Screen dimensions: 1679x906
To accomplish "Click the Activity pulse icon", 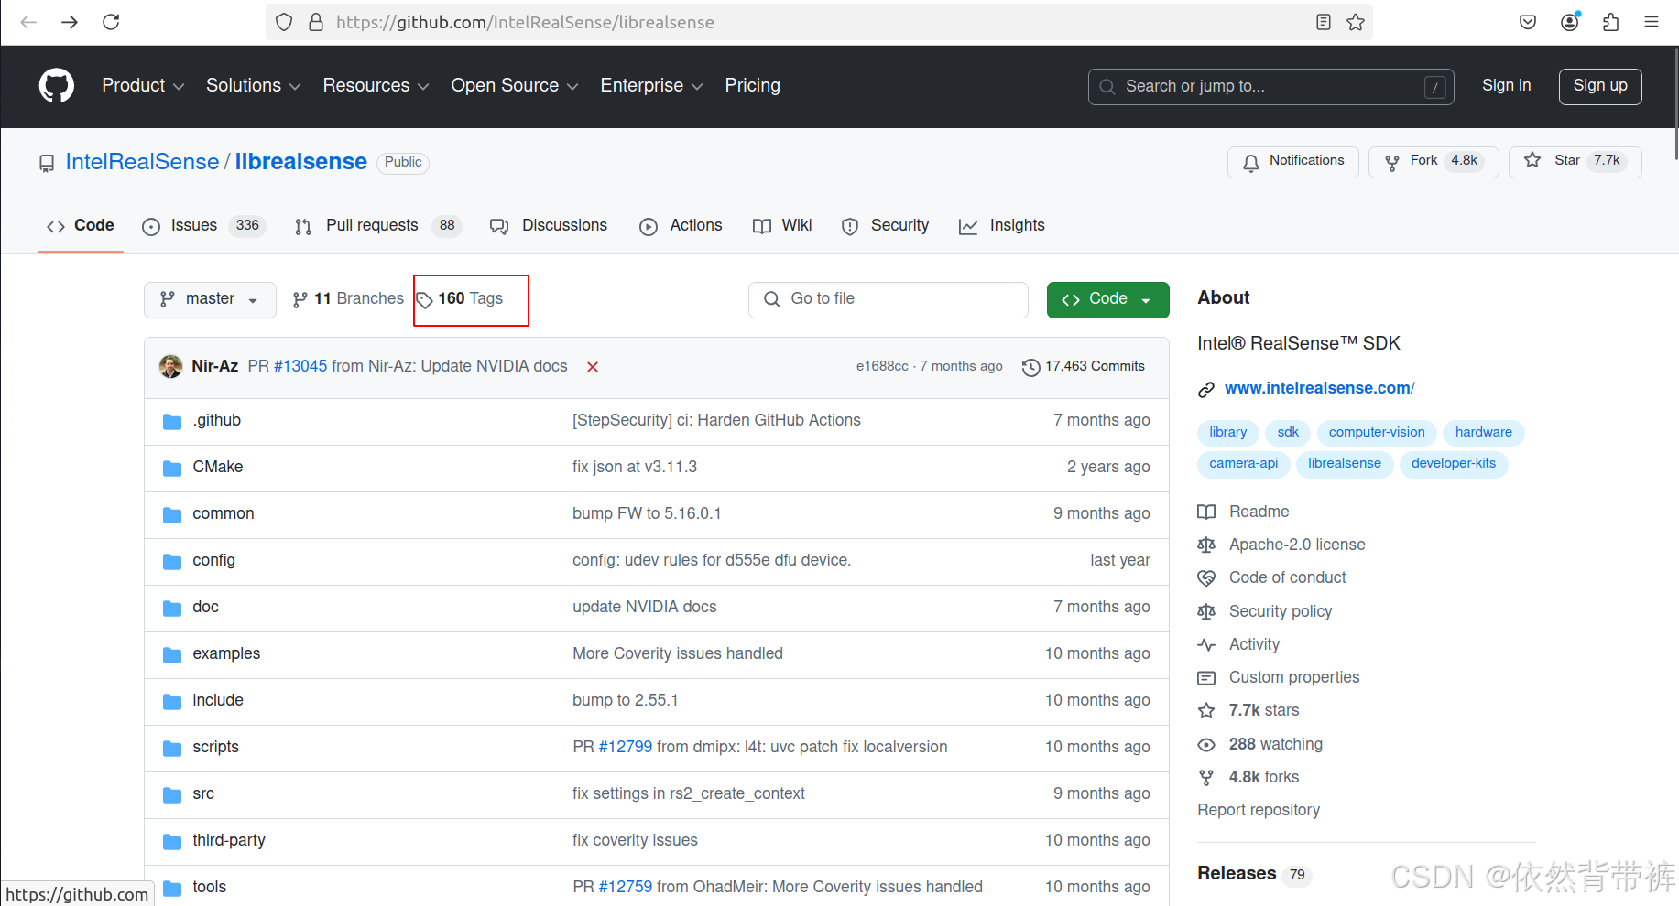I will pos(1206,644).
